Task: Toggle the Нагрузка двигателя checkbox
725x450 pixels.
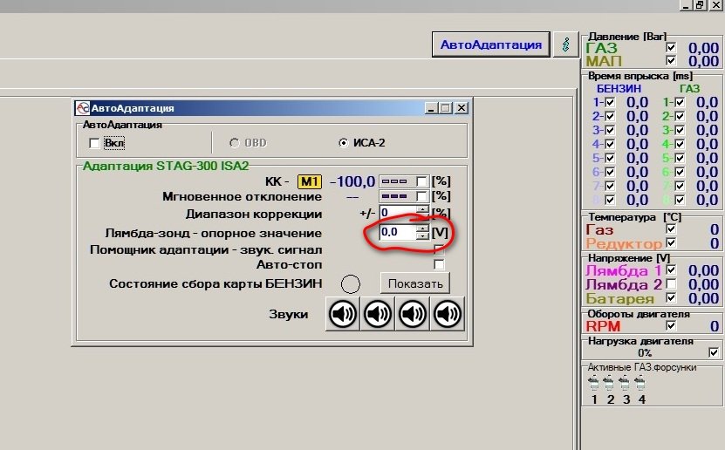Action: pos(714,352)
